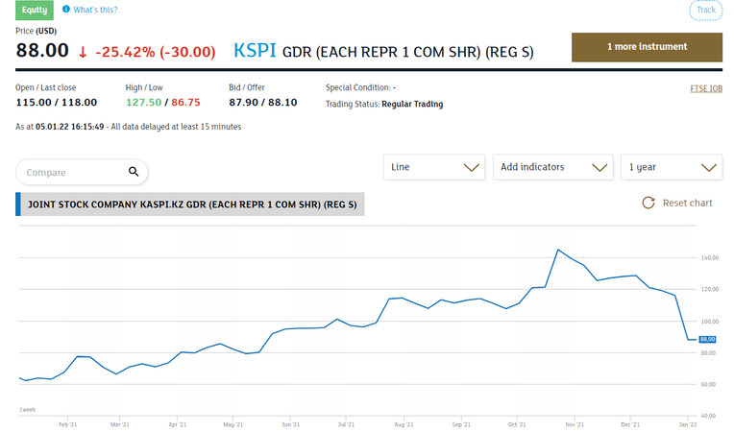Click the Equity green tag

click(x=35, y=10)
